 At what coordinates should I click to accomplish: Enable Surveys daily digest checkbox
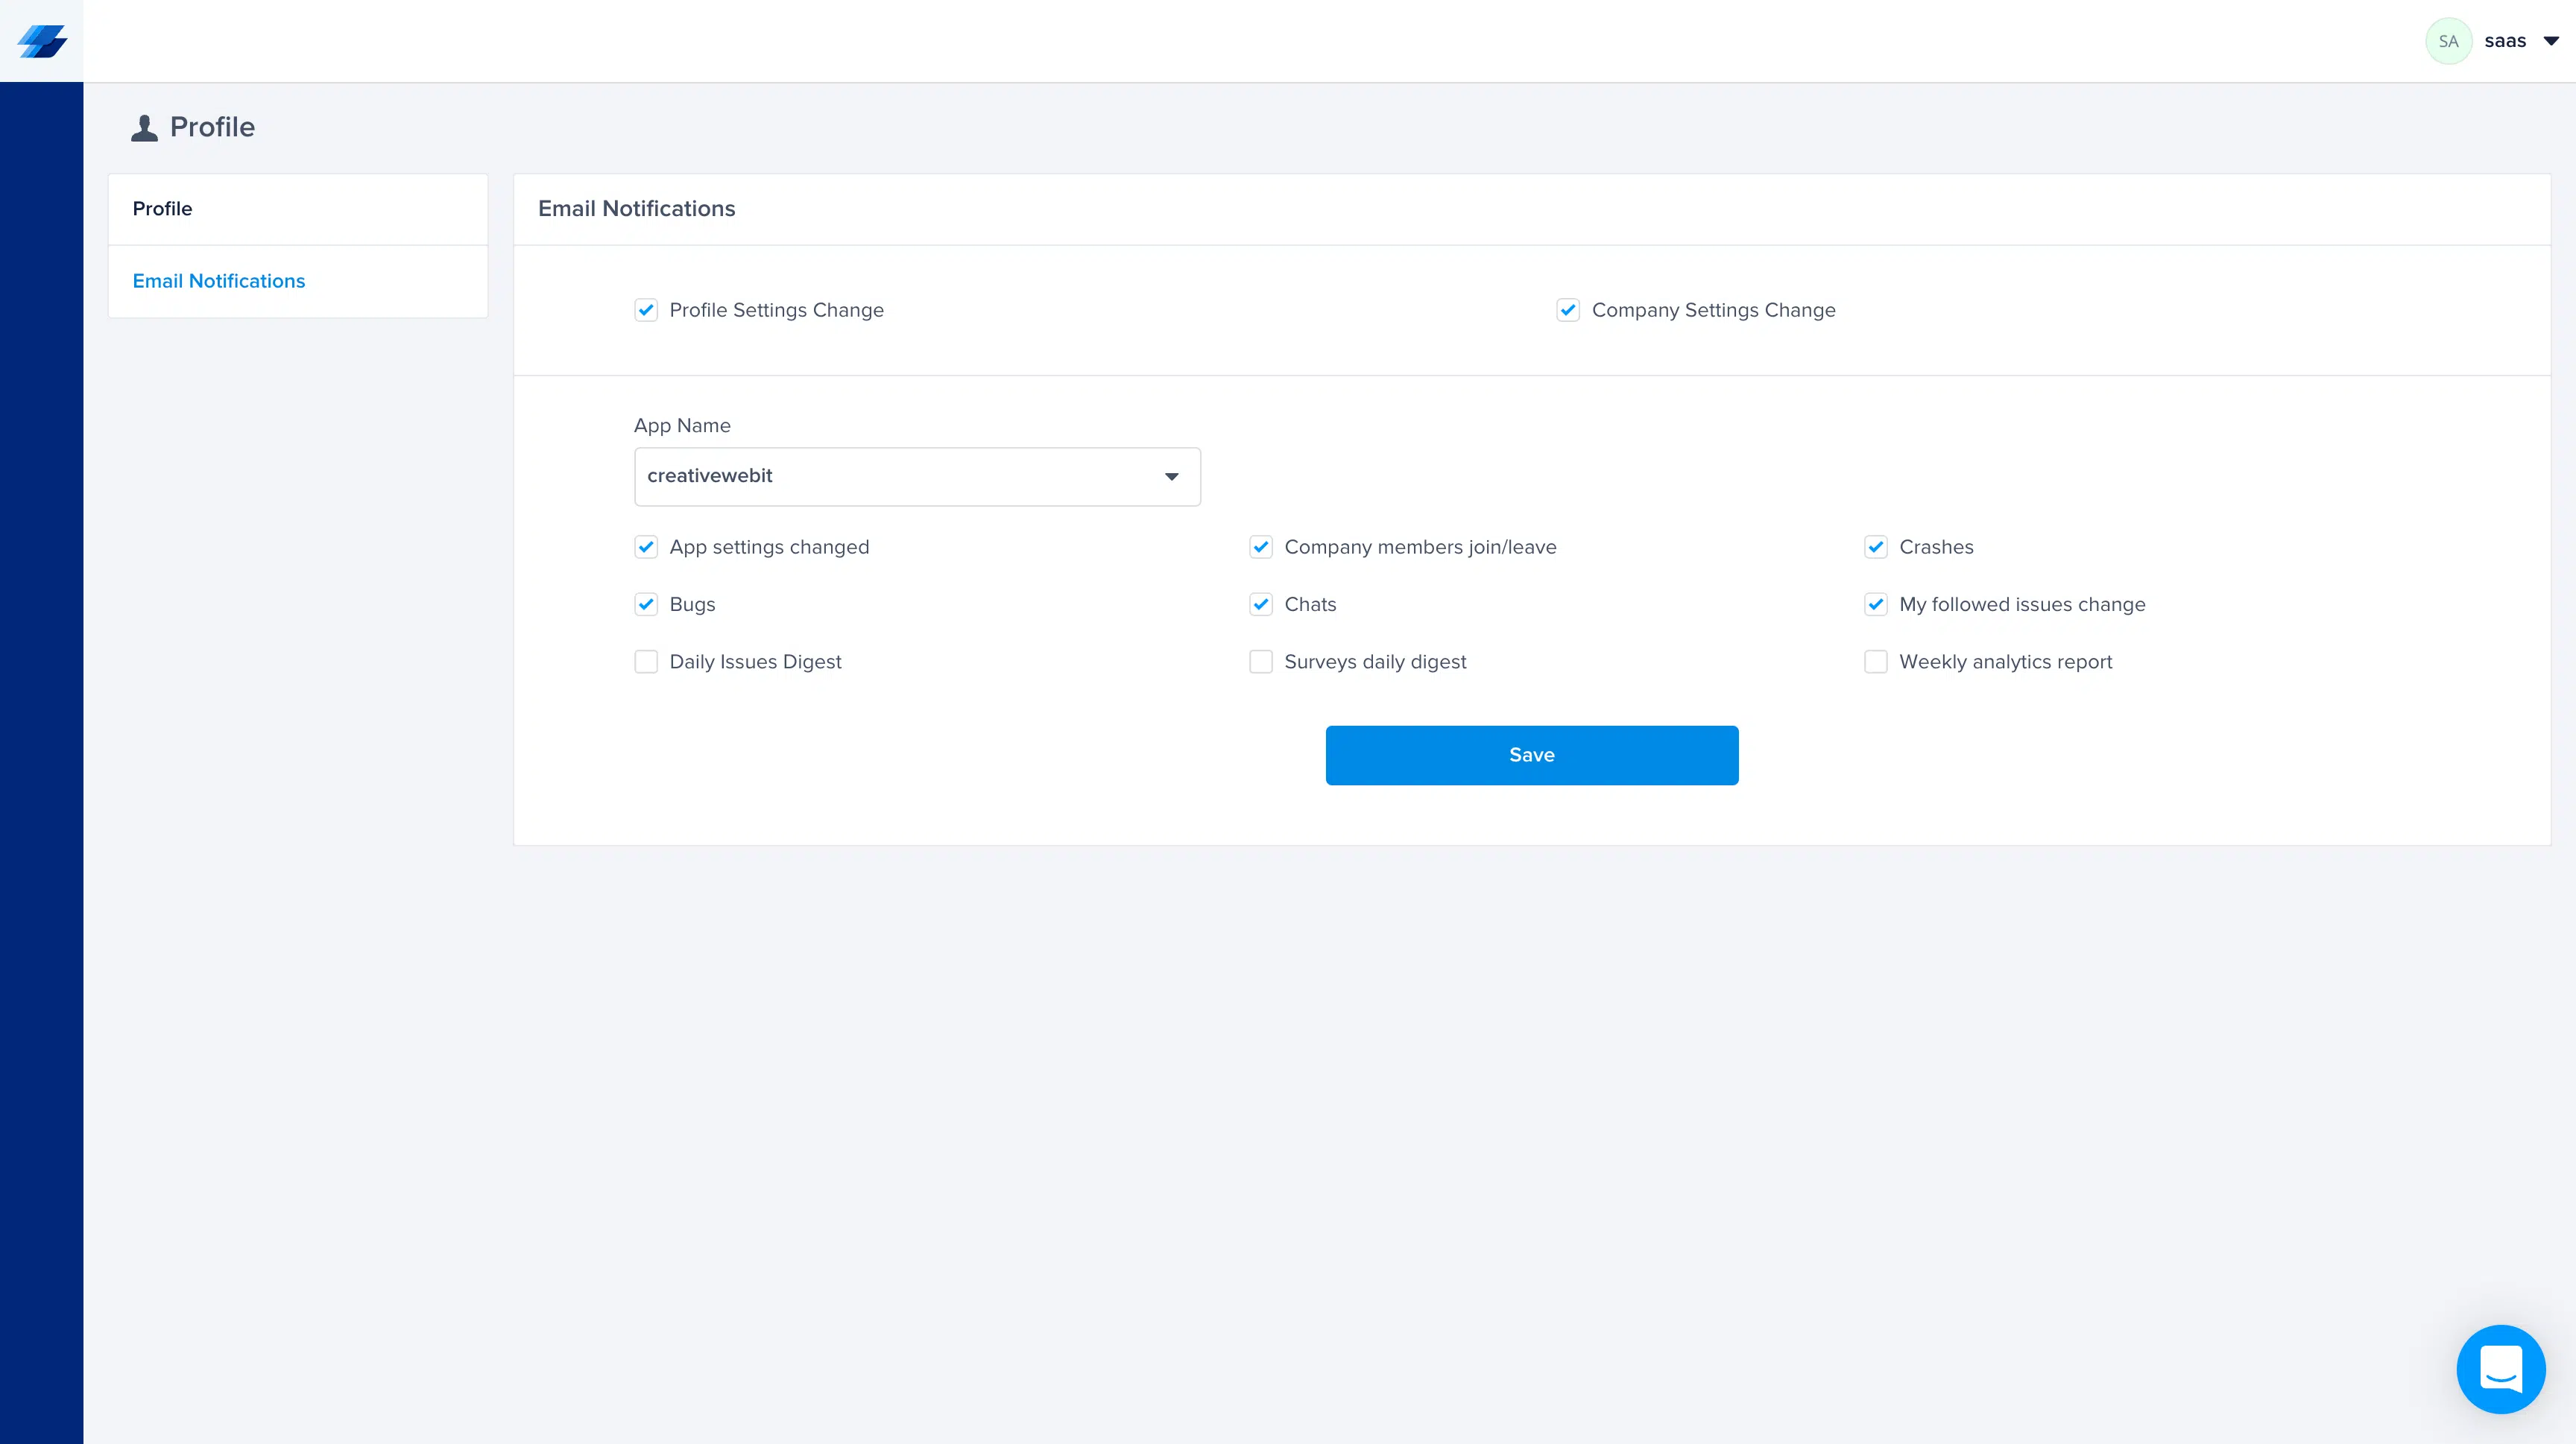(1261, 662)
